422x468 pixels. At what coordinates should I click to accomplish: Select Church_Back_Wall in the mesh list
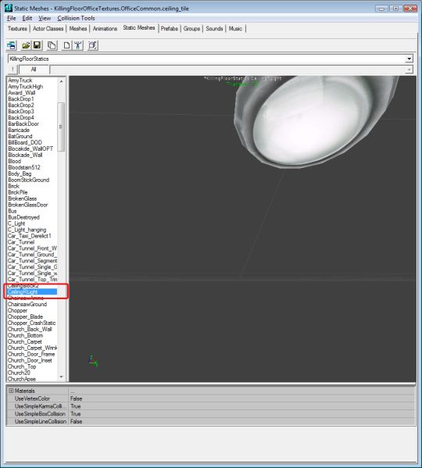30,329
